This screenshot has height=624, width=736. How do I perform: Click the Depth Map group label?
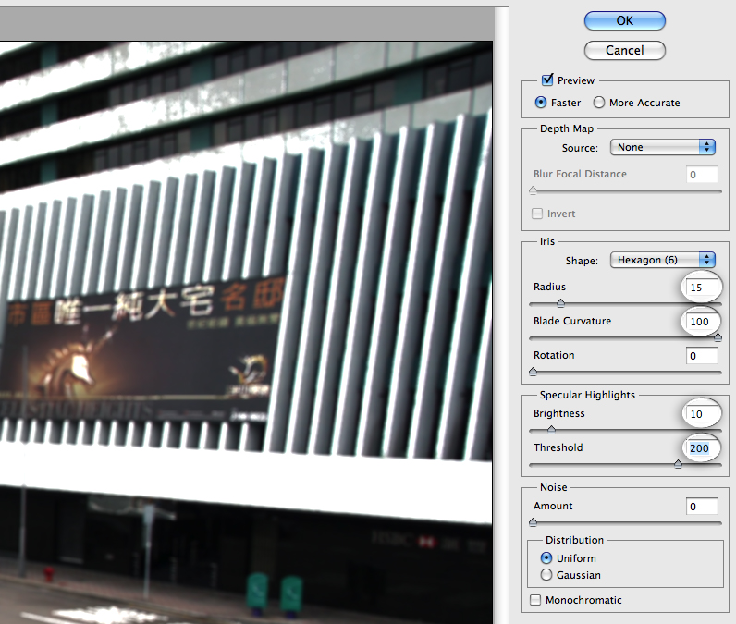coord(567,128)
